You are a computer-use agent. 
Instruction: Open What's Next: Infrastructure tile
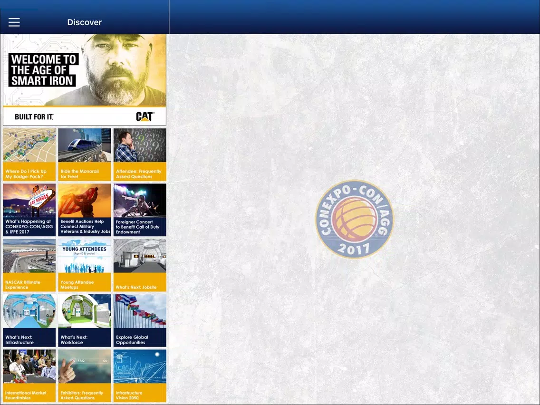tap(29, 320)
